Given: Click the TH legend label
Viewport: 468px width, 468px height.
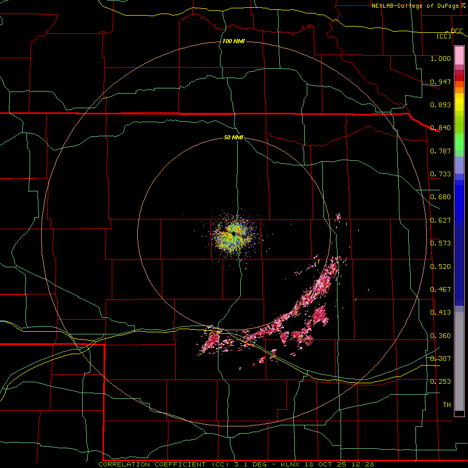Looking at the screenshot, I should tap(447, 405).
